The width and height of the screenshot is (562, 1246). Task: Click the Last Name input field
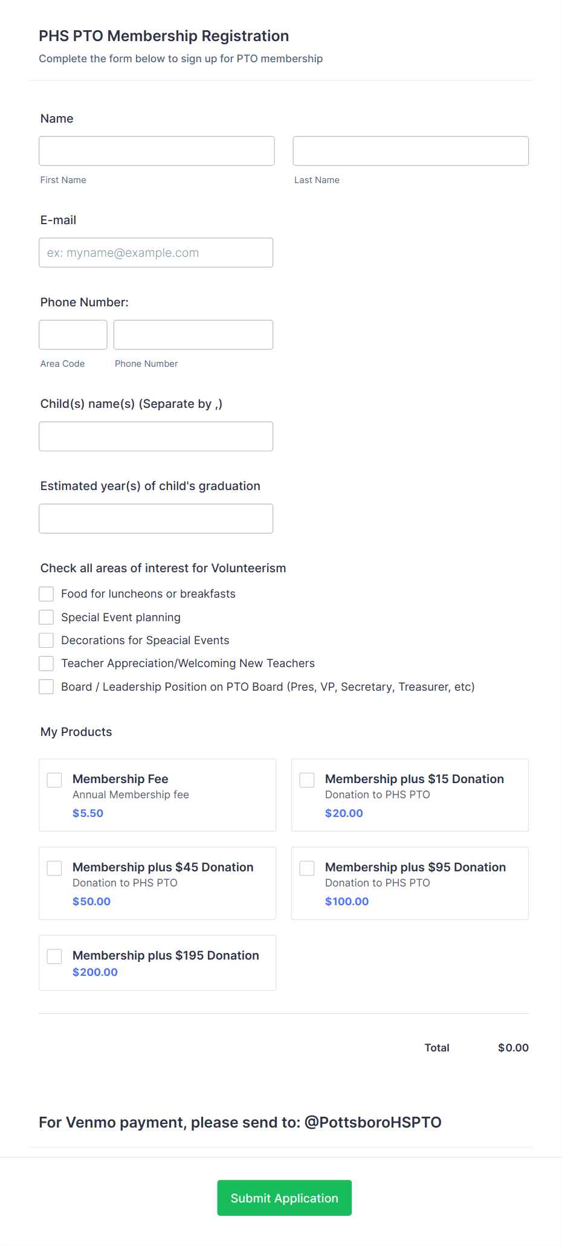click(410, 150)
